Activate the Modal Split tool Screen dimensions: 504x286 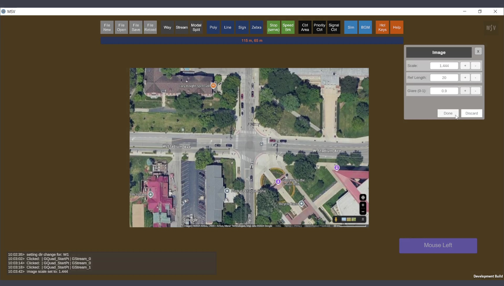tap(196, 27)
